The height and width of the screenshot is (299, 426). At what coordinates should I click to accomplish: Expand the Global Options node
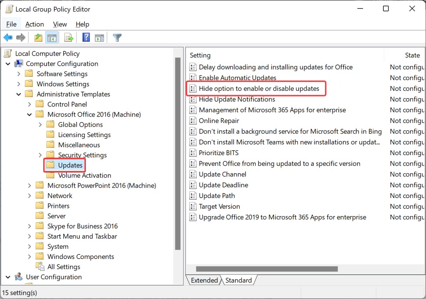[x=40, y=125]
